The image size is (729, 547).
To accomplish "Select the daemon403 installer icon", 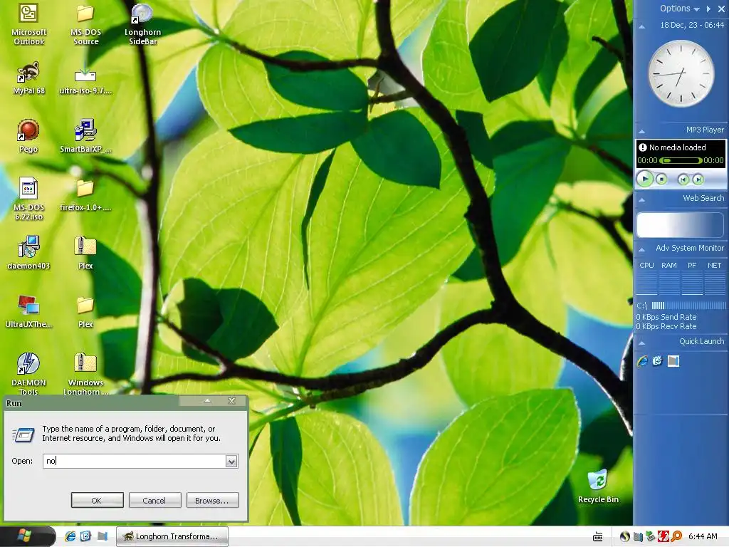I will 28,254.
